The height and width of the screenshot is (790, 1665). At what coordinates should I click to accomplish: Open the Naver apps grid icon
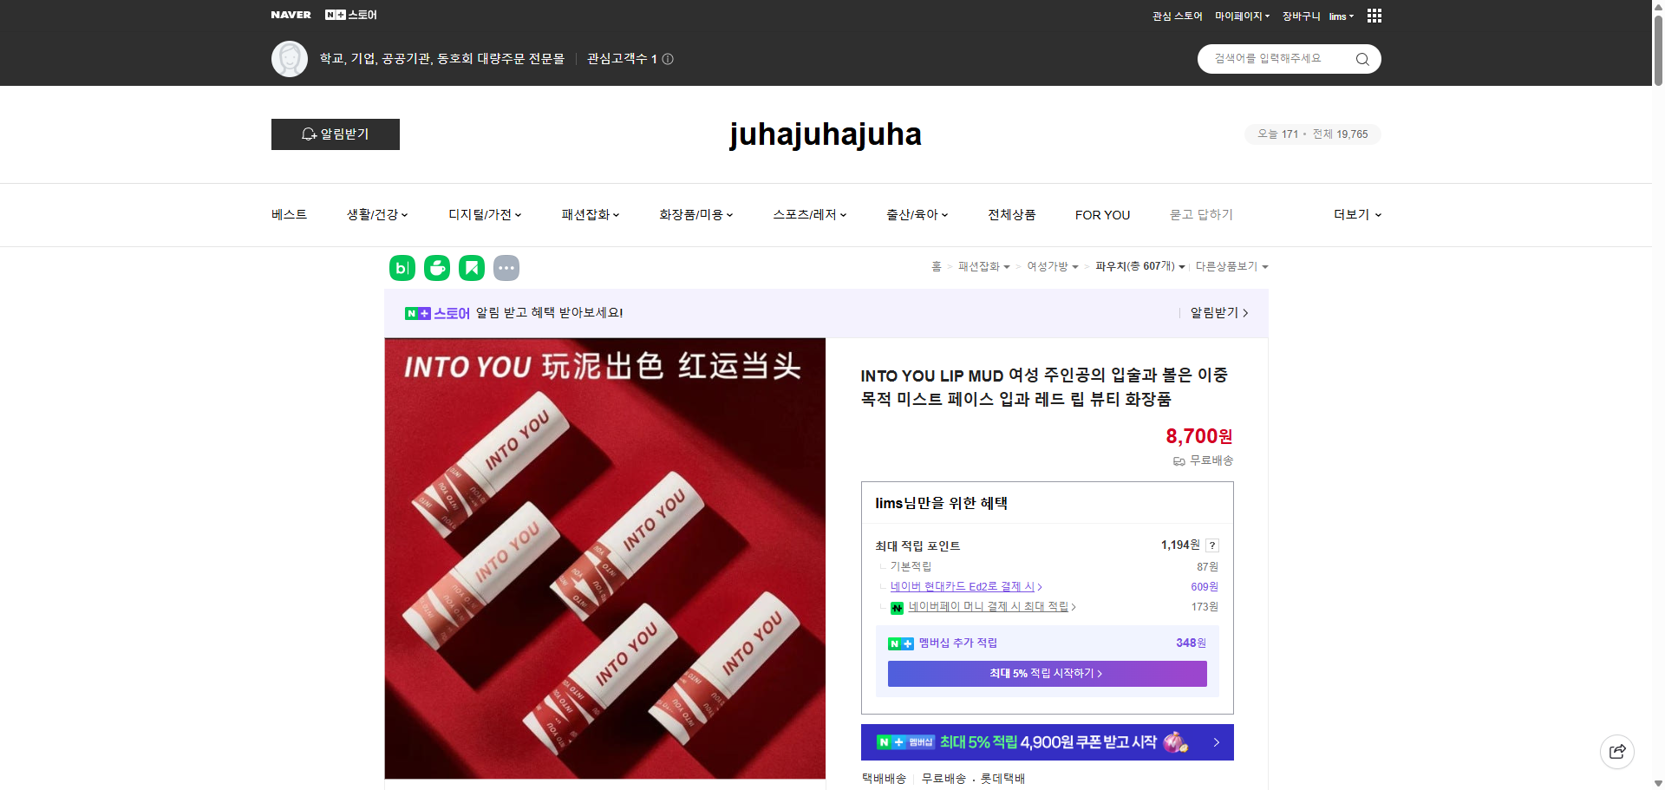(x=1374, y=16)
